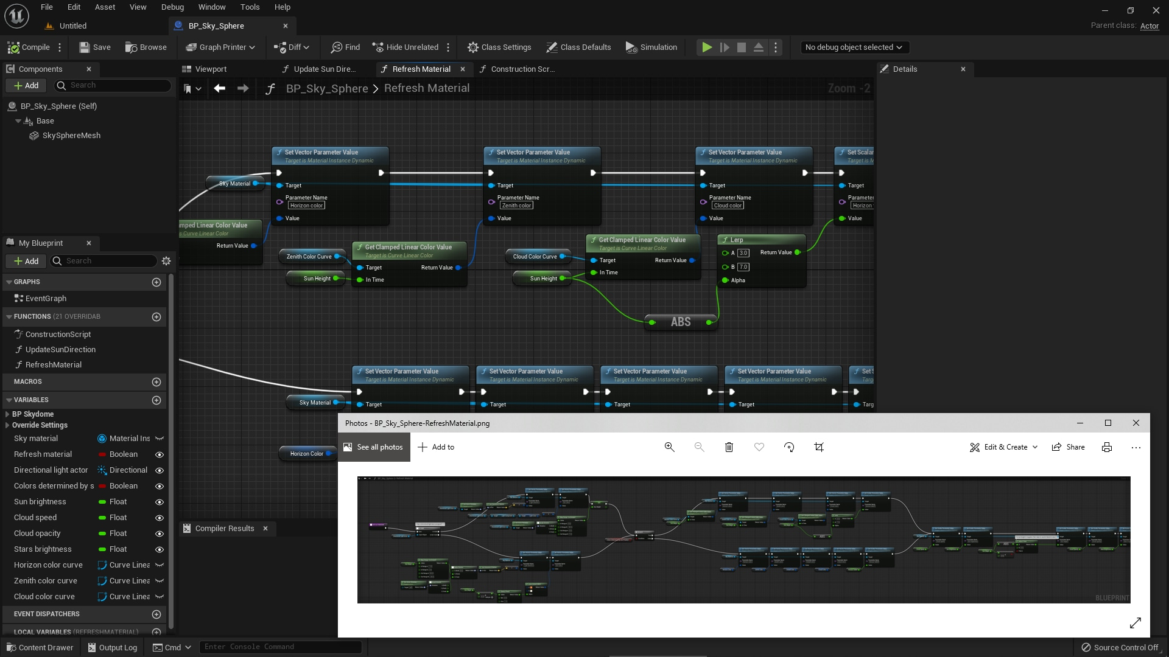Open the Tools menu
This screenshot has width=1169, height=657.
250,7
